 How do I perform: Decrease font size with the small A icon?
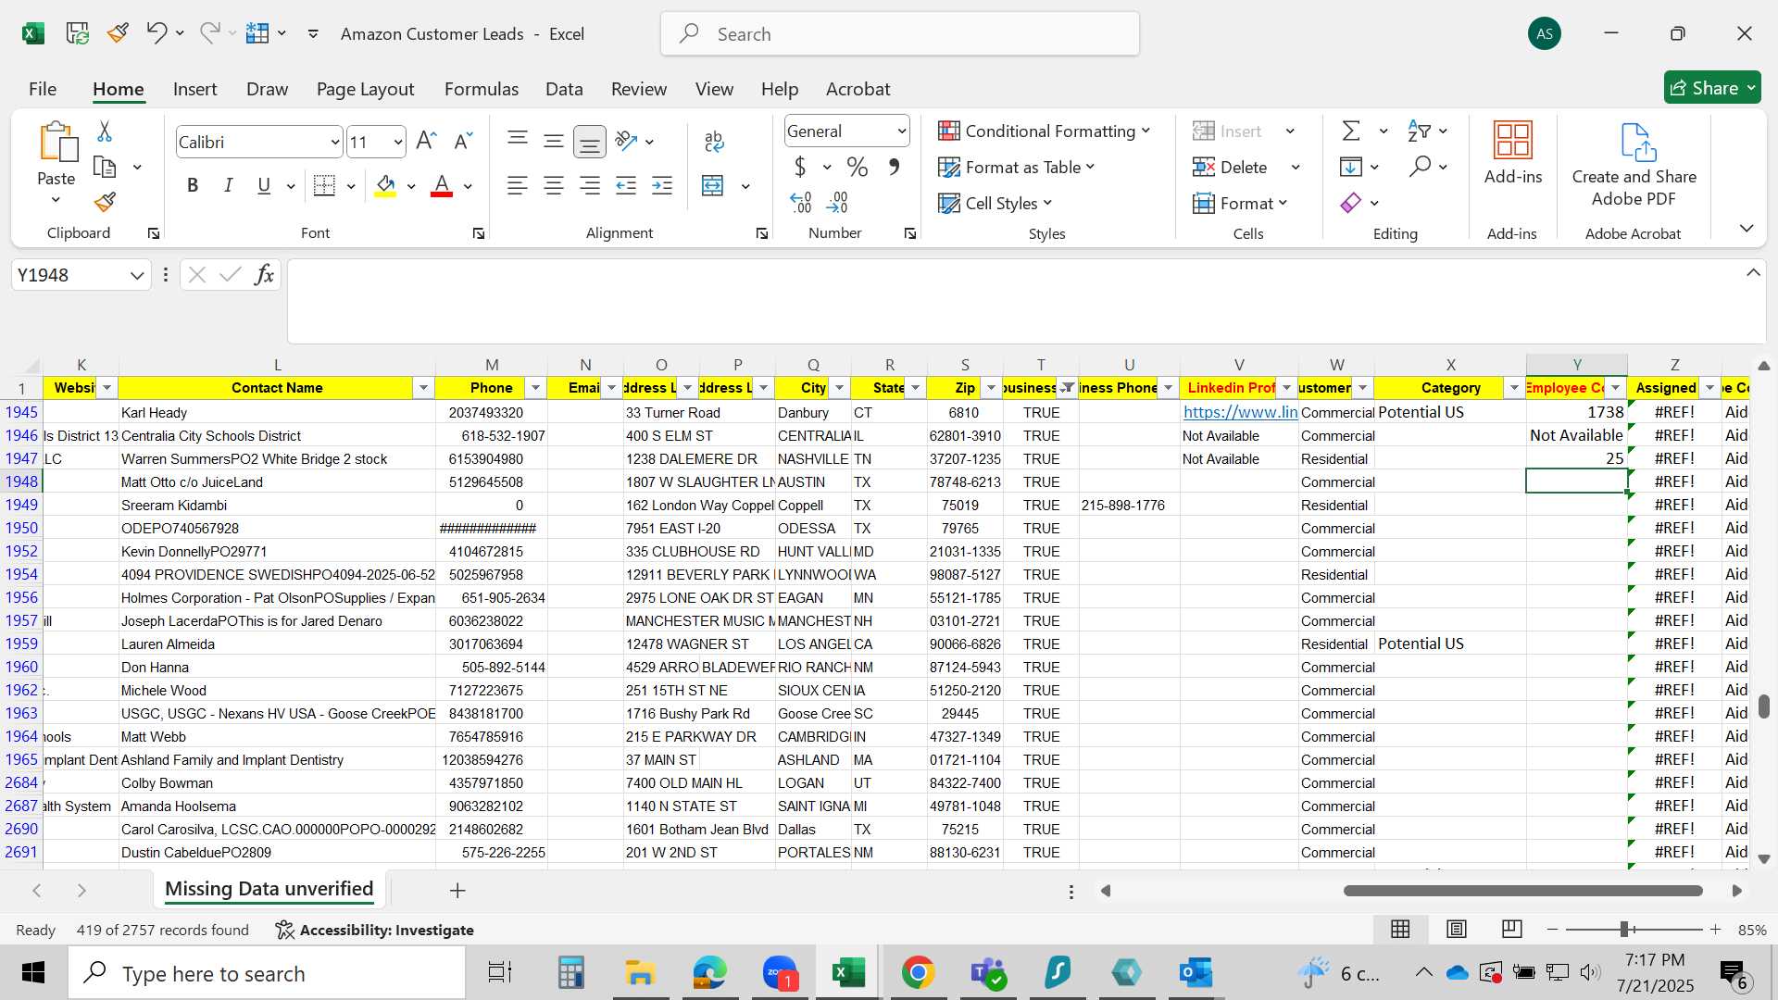click(x=463, y=141)
